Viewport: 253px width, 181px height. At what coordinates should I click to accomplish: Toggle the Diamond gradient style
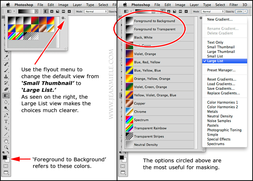tap(69, 11)
